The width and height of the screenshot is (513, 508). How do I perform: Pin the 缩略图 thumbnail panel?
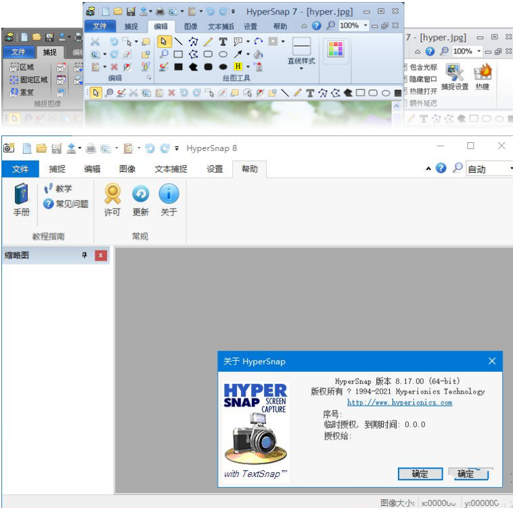pyautogui.click(x=85, y=255)
